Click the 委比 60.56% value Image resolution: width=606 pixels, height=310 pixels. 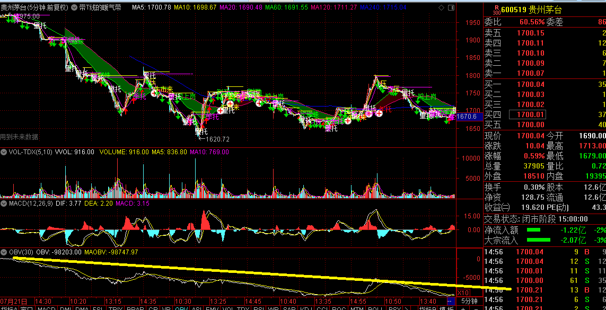pos(532,22)
